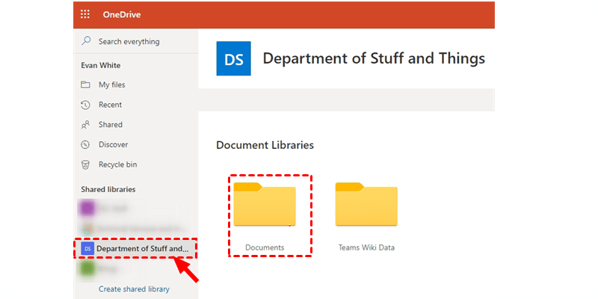Open the Documents library folder
The width and height of the screenshot is (598, 299).
click(265, 206)
